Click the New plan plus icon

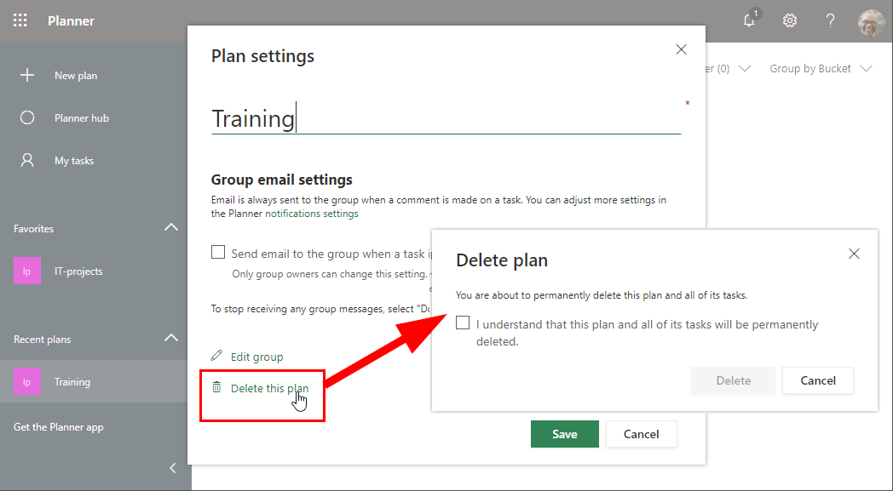[x=27, y=75]
